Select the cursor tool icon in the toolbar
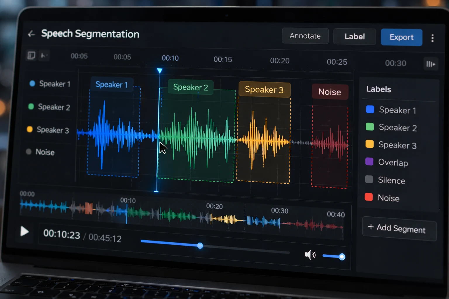Screen dimensions: 449x299 coord(44,55)
